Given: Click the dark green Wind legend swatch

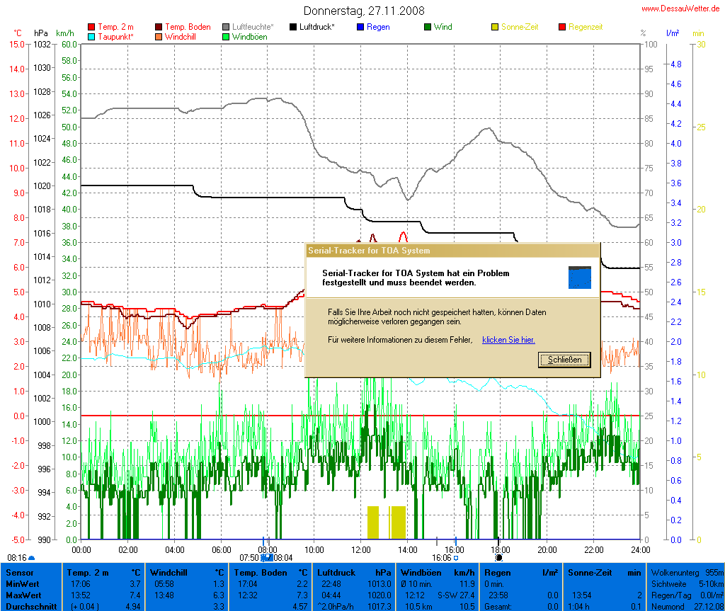Looking at the screenshot, I should point(428,27).
